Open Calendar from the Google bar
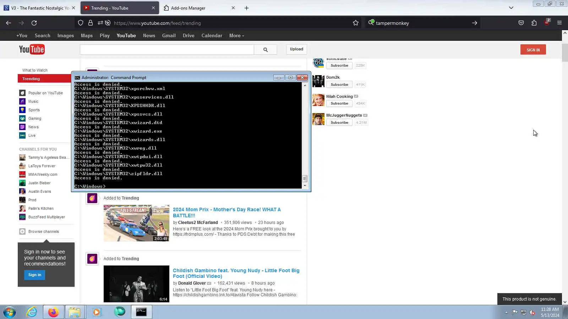 [x=212, y=35]
